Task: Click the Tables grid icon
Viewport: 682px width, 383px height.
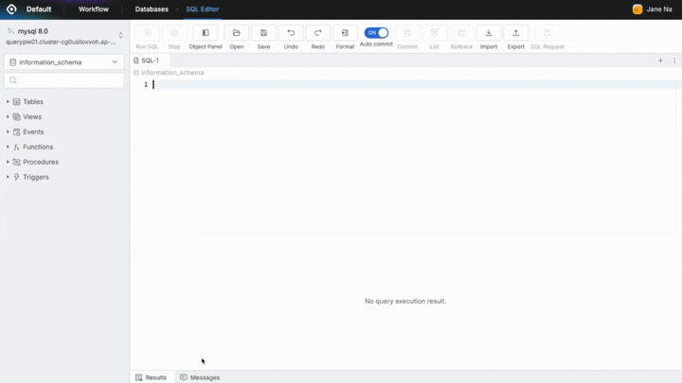Action: (16, 101)
